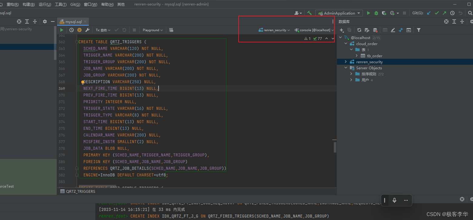Image resolution: width=473 pixels, height=220 pixels.
Task: Open the console [@localhost] session dropdown
Action: 314,30
